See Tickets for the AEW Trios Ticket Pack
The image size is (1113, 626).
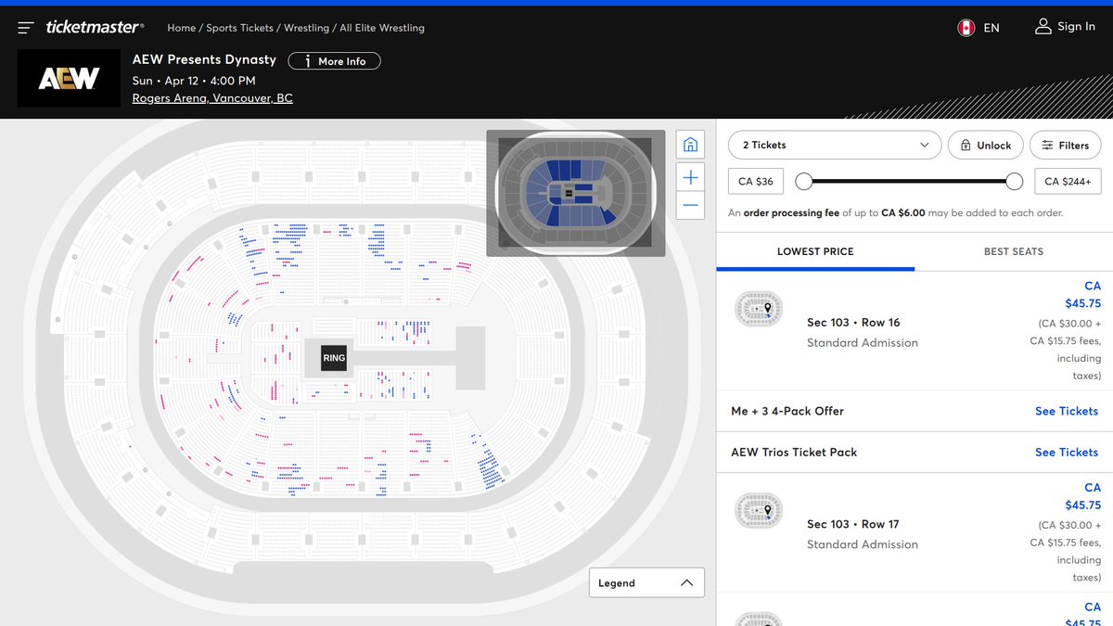coord(1066,452)
